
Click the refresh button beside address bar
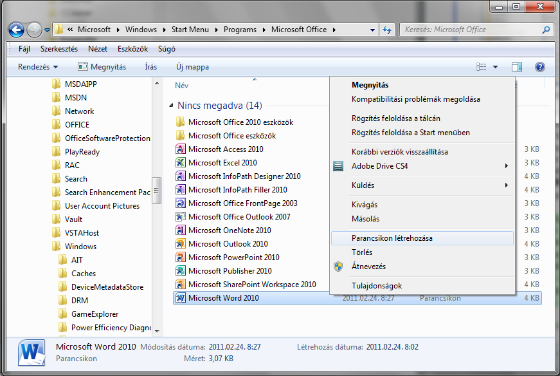387,30
